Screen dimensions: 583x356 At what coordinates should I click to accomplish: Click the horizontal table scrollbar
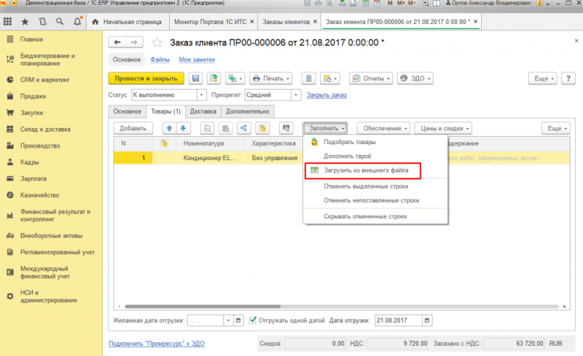click(x=203, y=306)
